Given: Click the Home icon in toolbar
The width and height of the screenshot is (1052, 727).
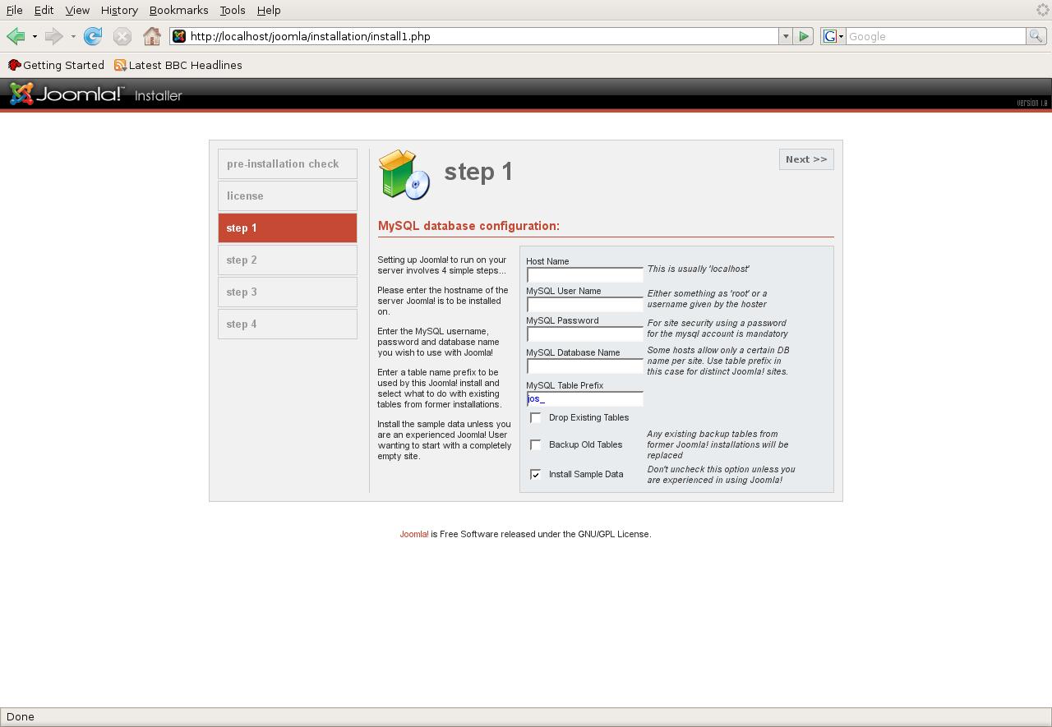Looking at the screenshot, I should (151, 36).
